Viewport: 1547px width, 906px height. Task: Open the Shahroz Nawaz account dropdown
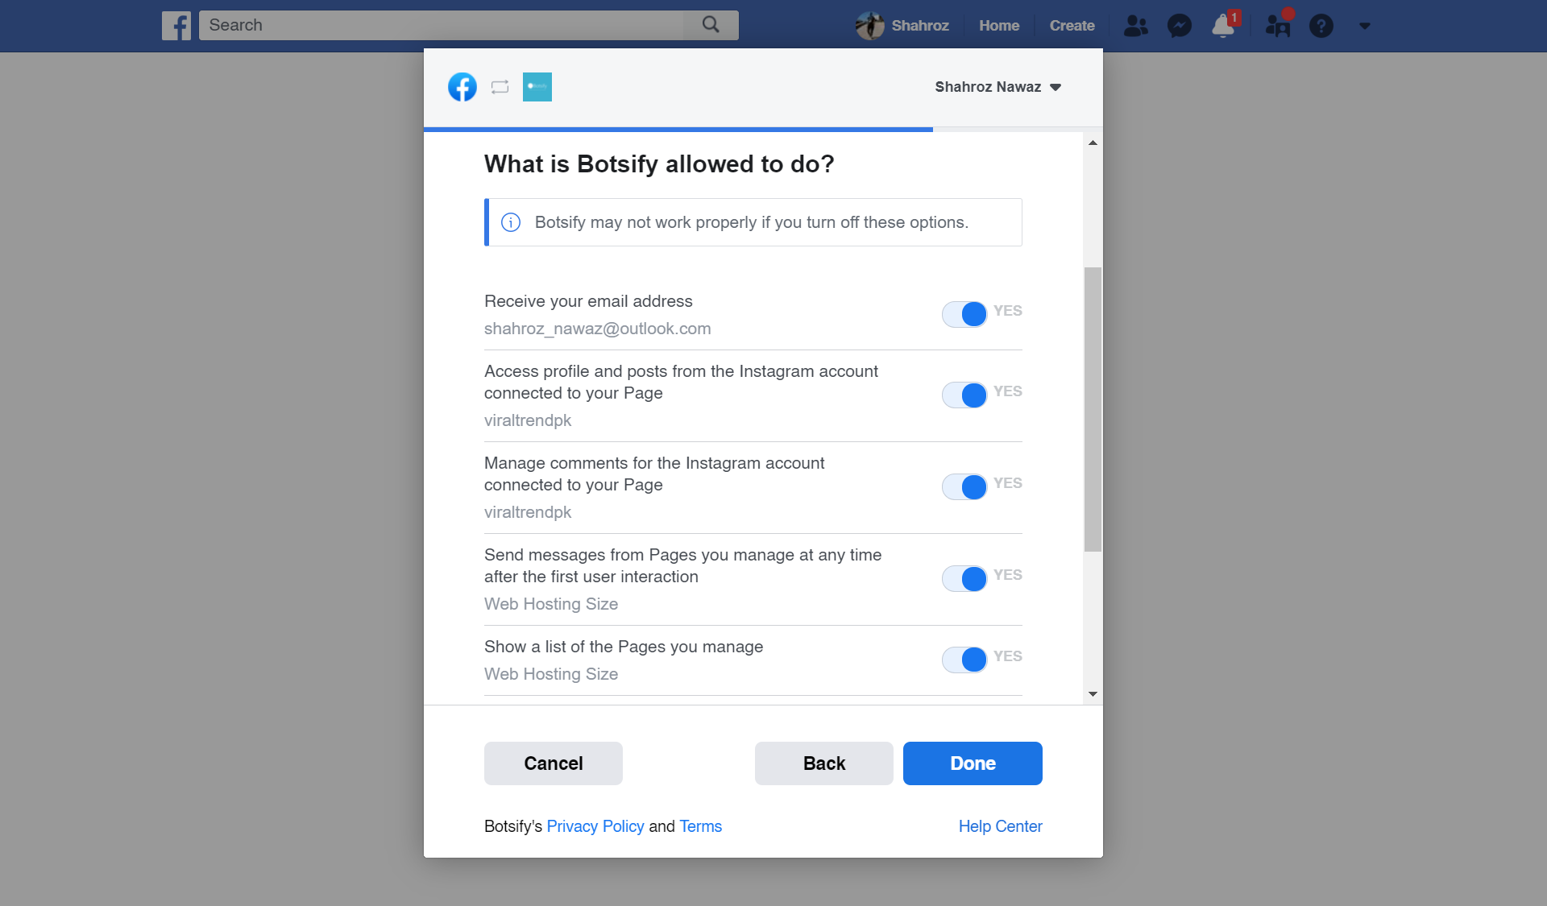pyautogui.click(x=997, y=87)
